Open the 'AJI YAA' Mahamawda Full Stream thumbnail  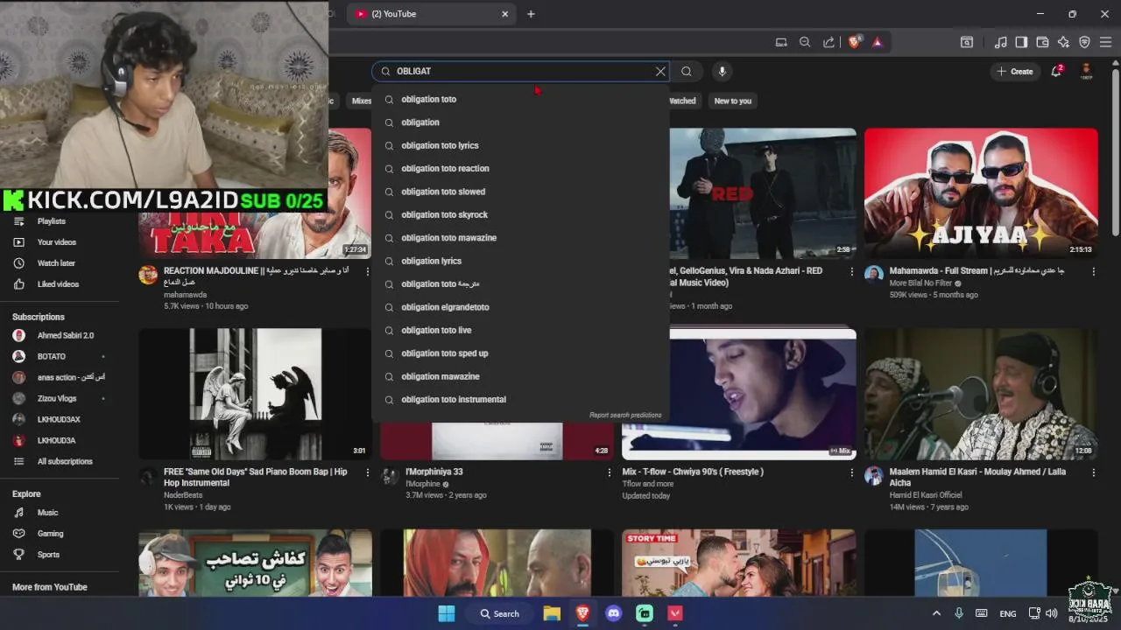pyautogui.click(x=981, y=193)
